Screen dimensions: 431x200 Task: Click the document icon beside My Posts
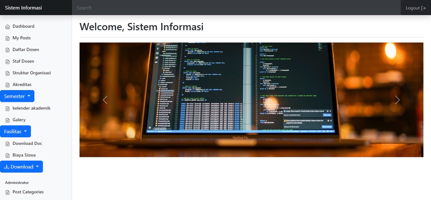(8, 38)
